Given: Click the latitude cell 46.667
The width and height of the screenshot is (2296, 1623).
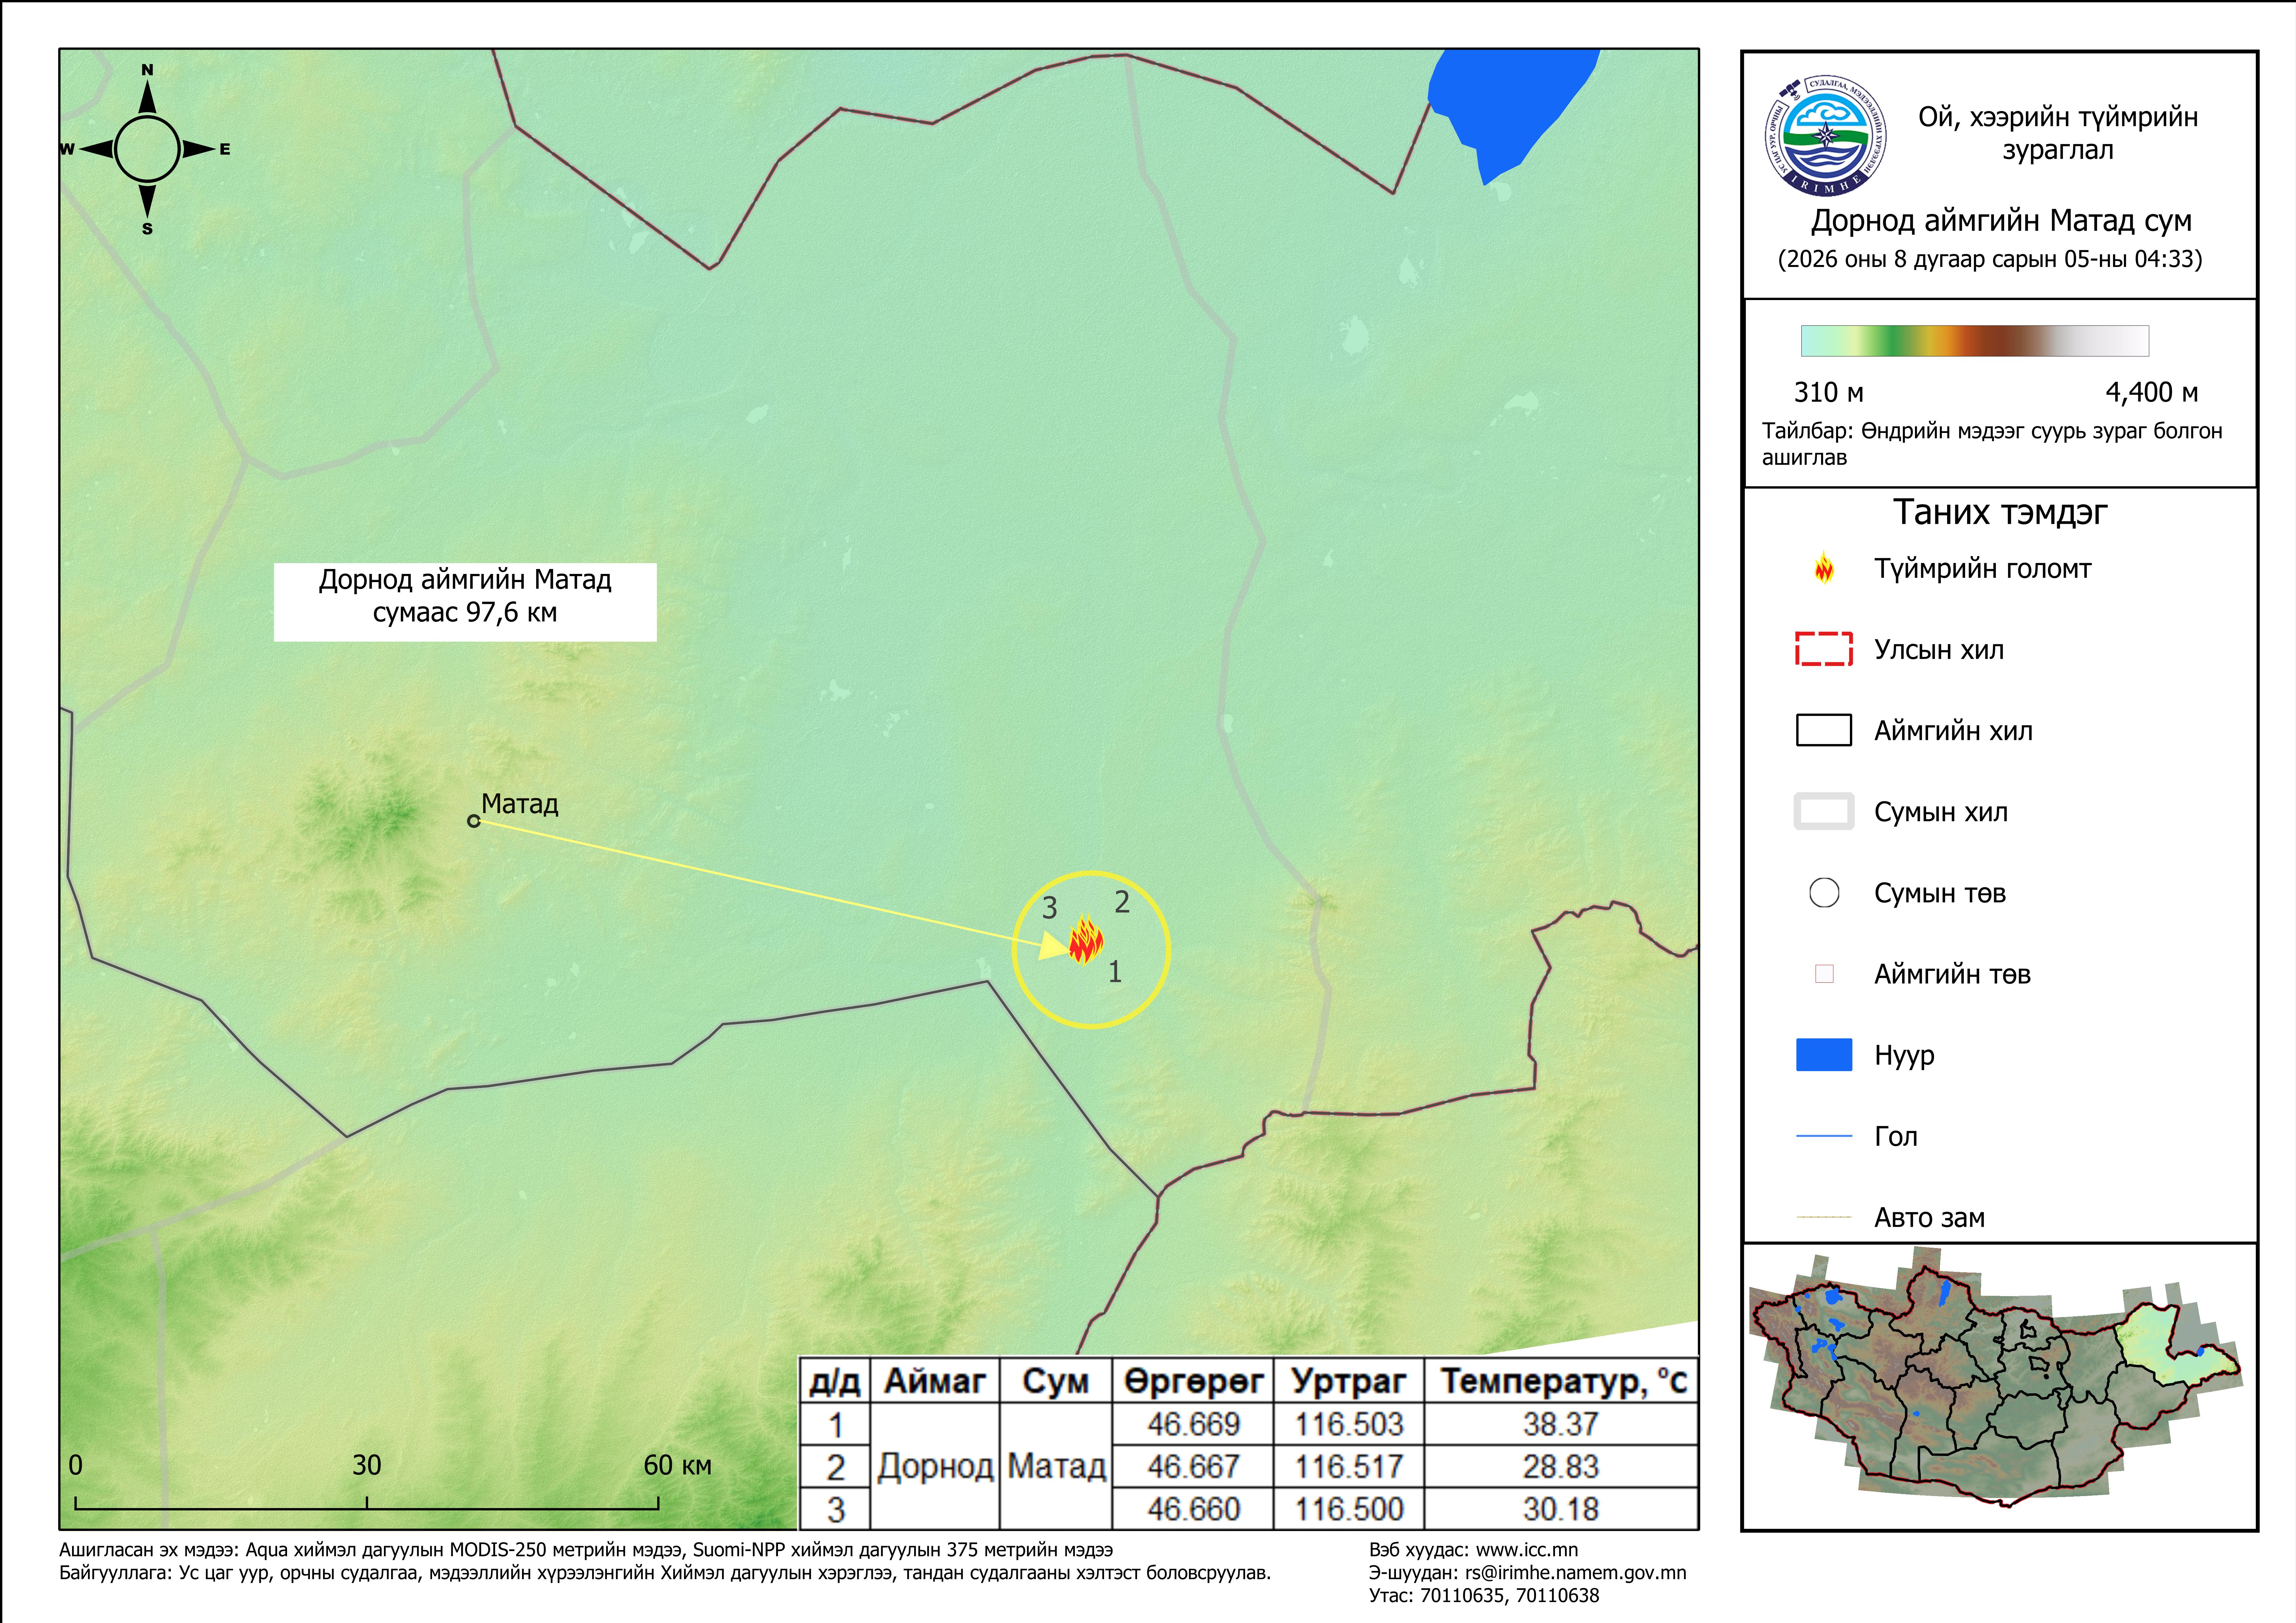Looking at the screenshot, I should pos(1193,1467).
